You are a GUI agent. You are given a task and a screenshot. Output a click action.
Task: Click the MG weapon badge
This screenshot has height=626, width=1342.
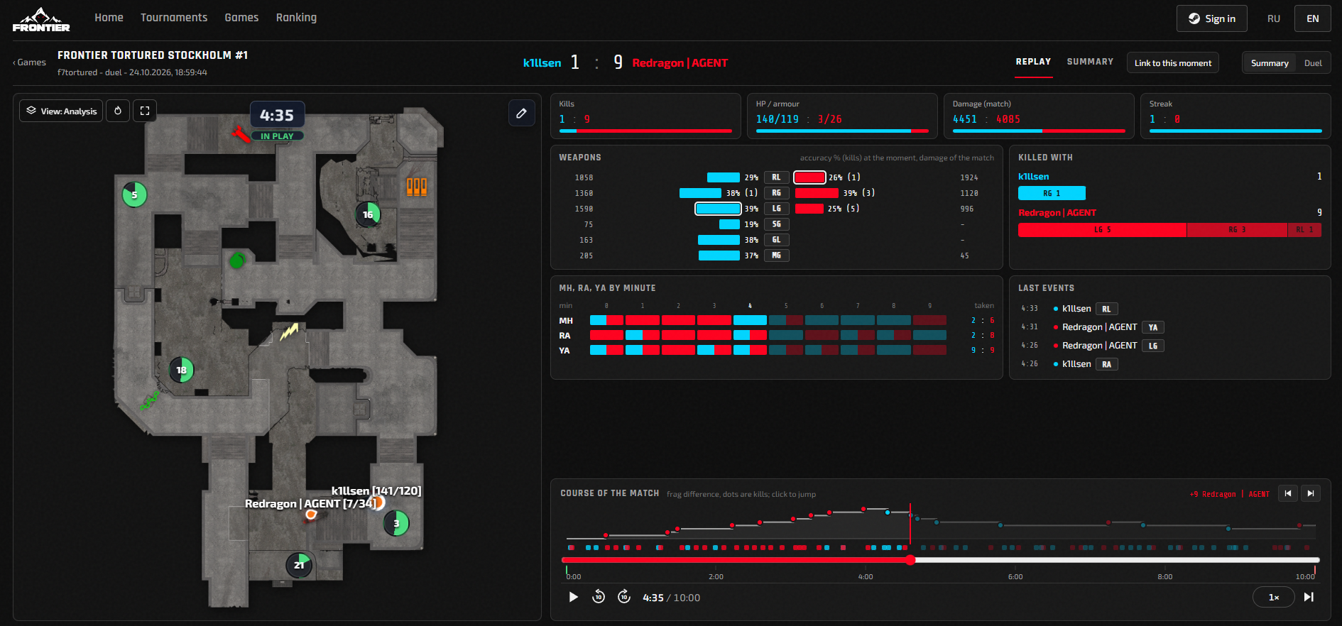[777, 256]
